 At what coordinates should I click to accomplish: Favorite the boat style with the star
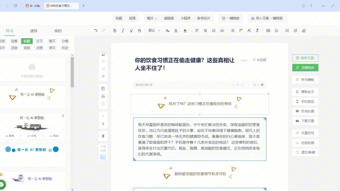[63, 116]
